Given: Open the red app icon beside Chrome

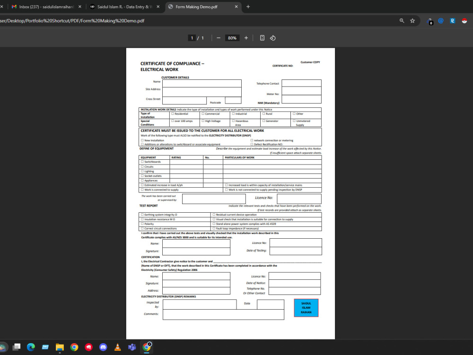Looking at the screenshot, I should pos(89,347).
